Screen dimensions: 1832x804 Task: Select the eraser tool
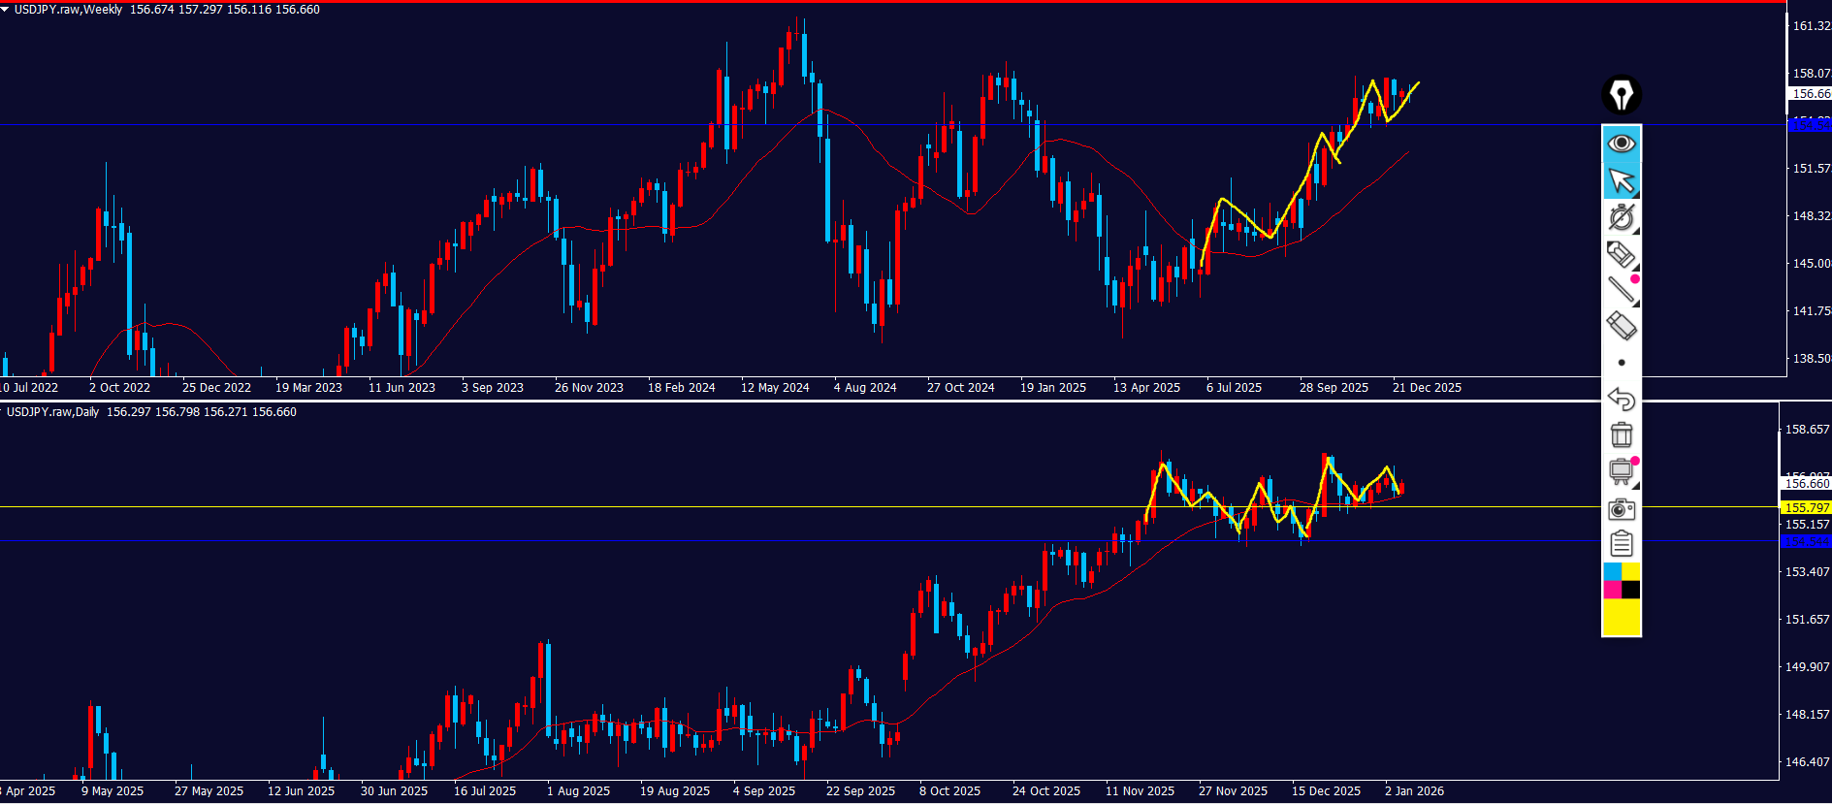pos(1621,325)
